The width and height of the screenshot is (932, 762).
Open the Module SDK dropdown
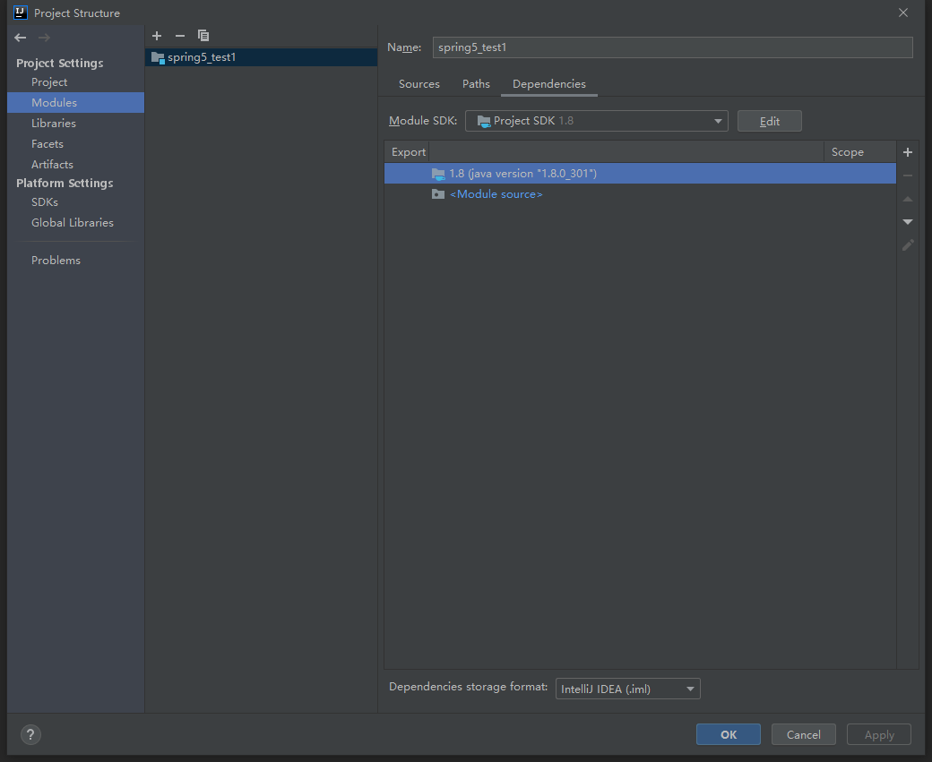596,121
